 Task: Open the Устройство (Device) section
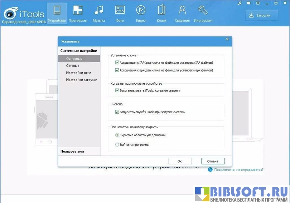point(57,13)
